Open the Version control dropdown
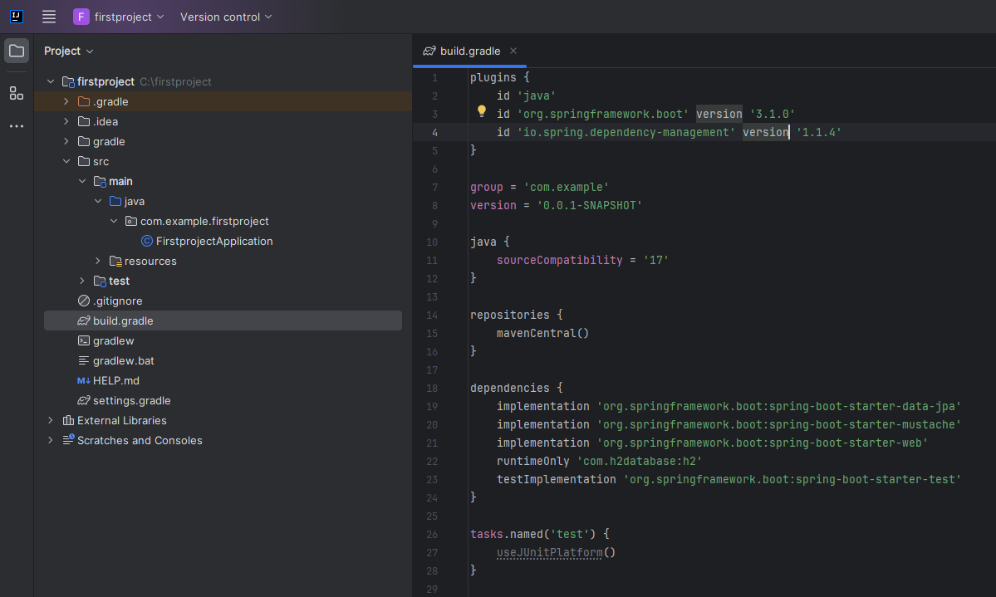996x597 pixels. (x=226, y=17)
